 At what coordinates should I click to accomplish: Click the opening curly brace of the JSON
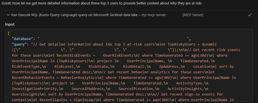coord(9,33)
